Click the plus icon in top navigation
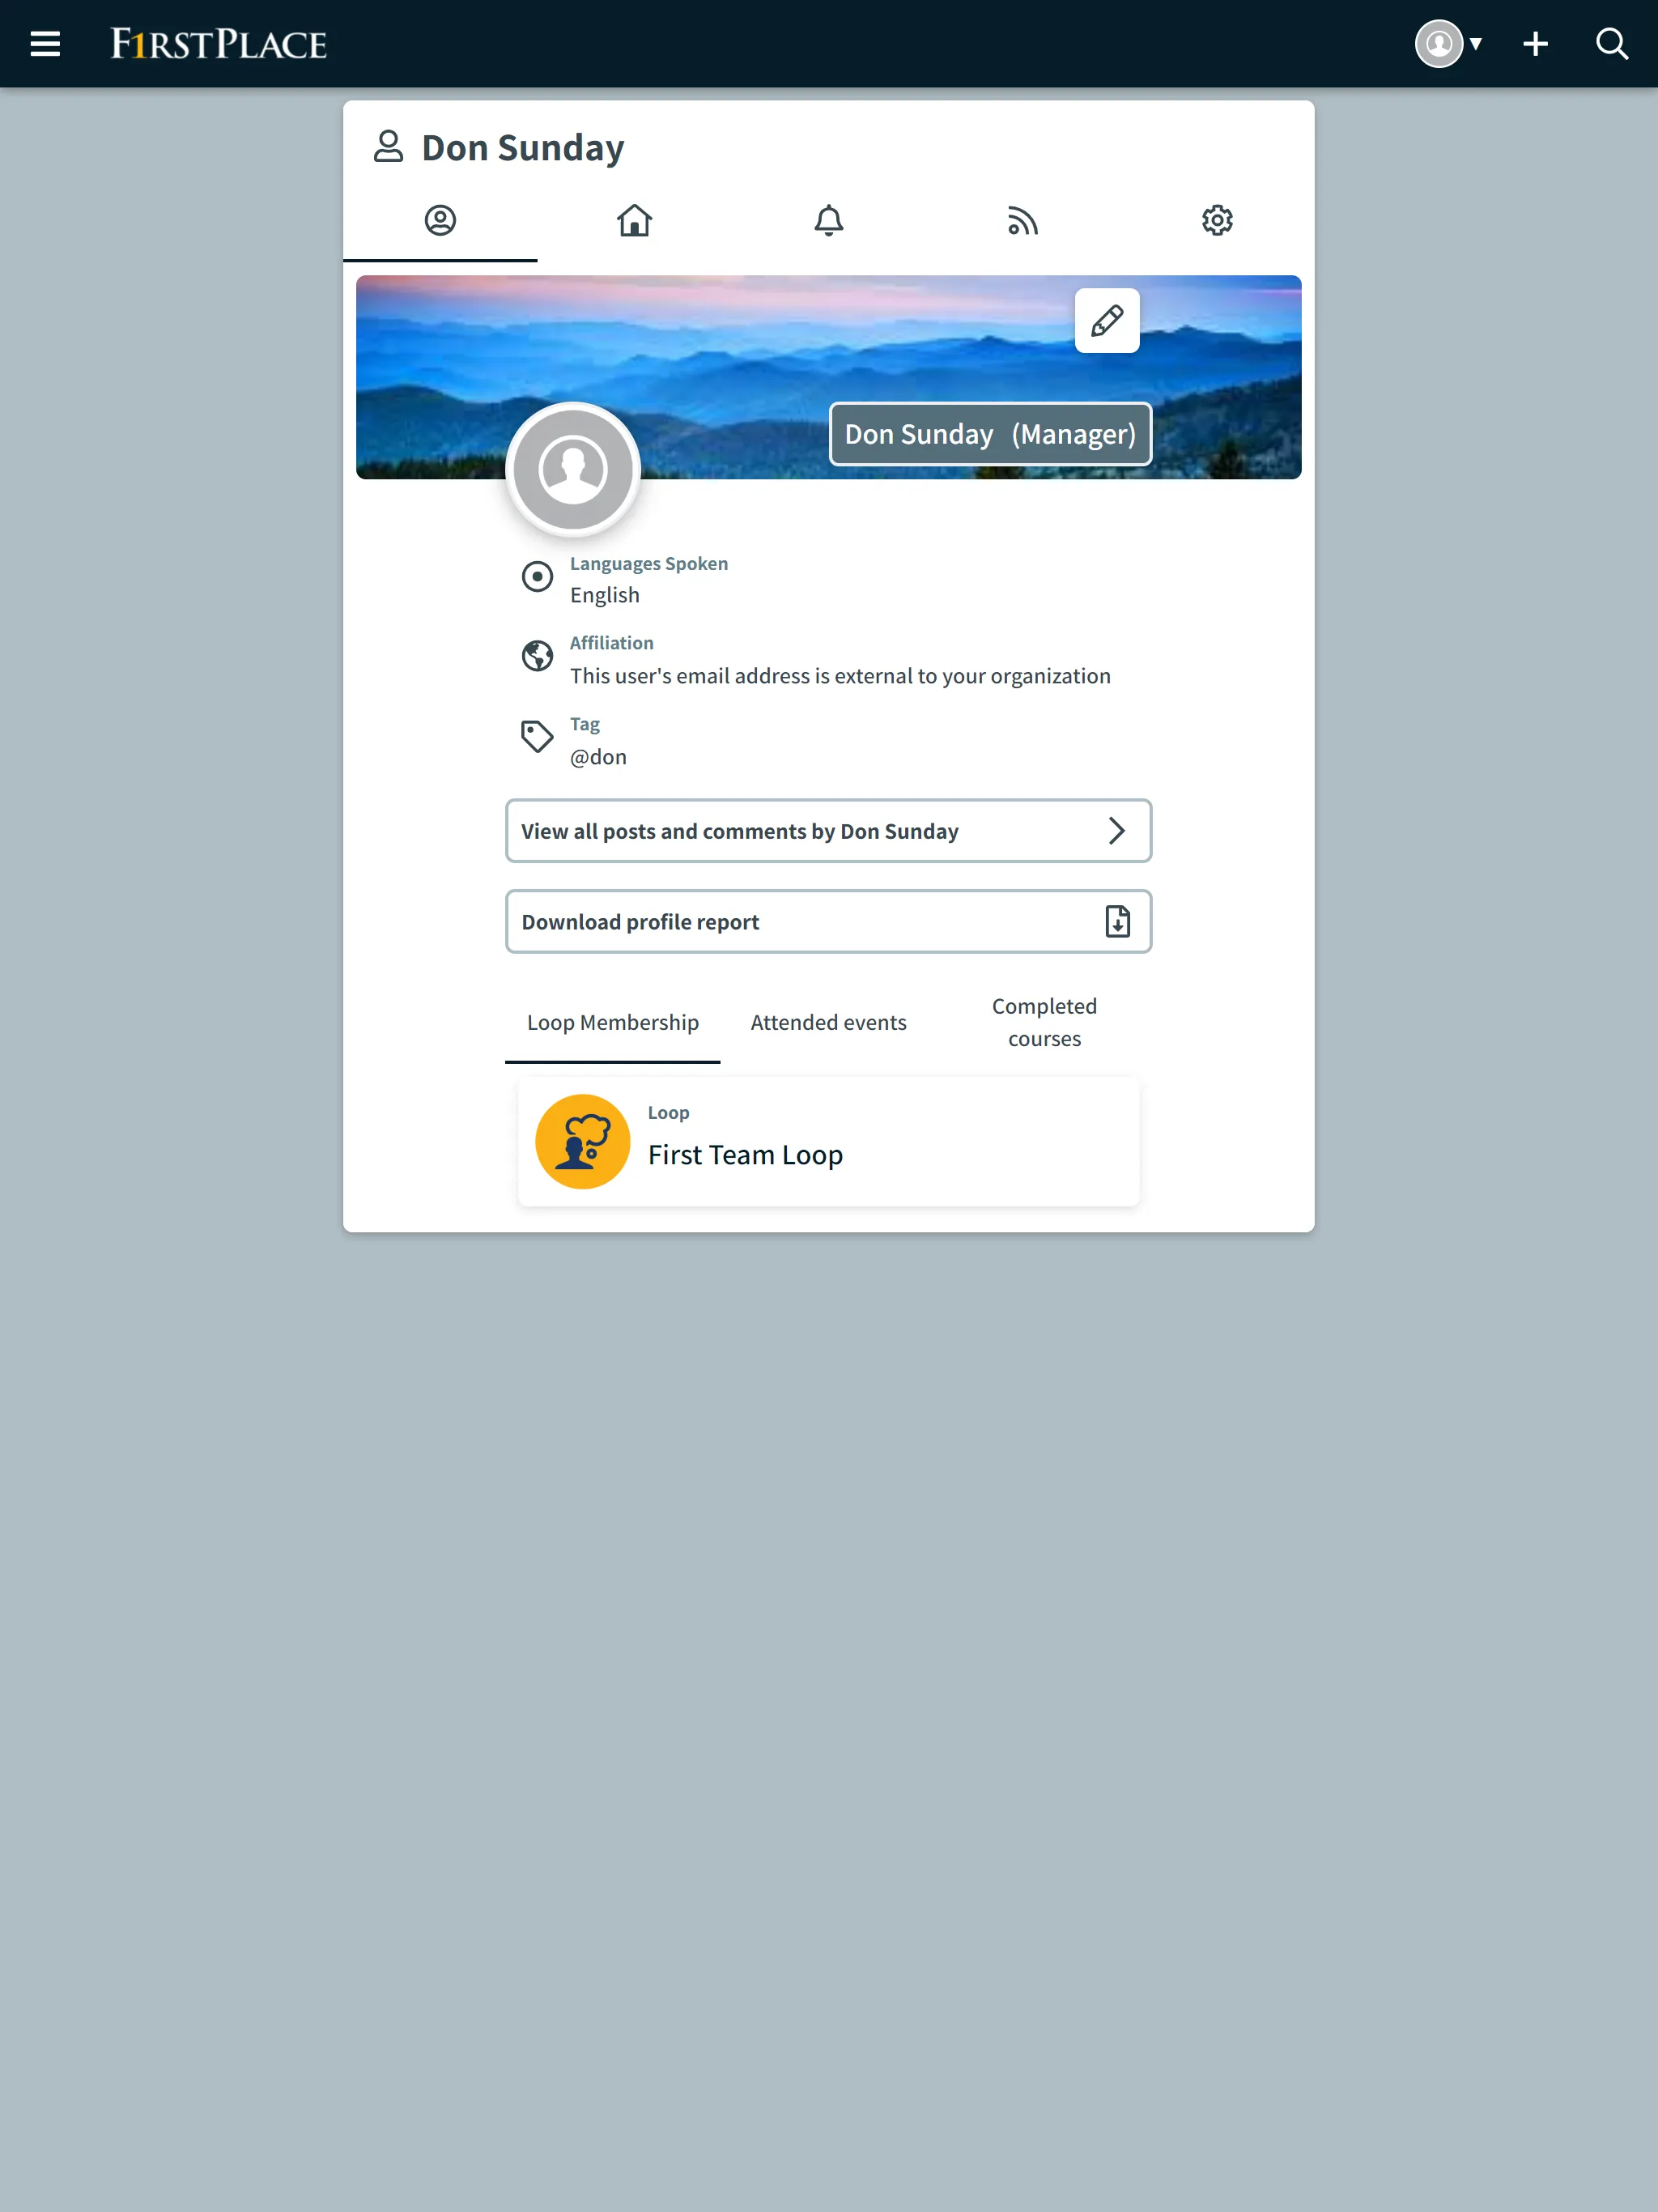1658x2212 pixels. (x=1534, y=44)
